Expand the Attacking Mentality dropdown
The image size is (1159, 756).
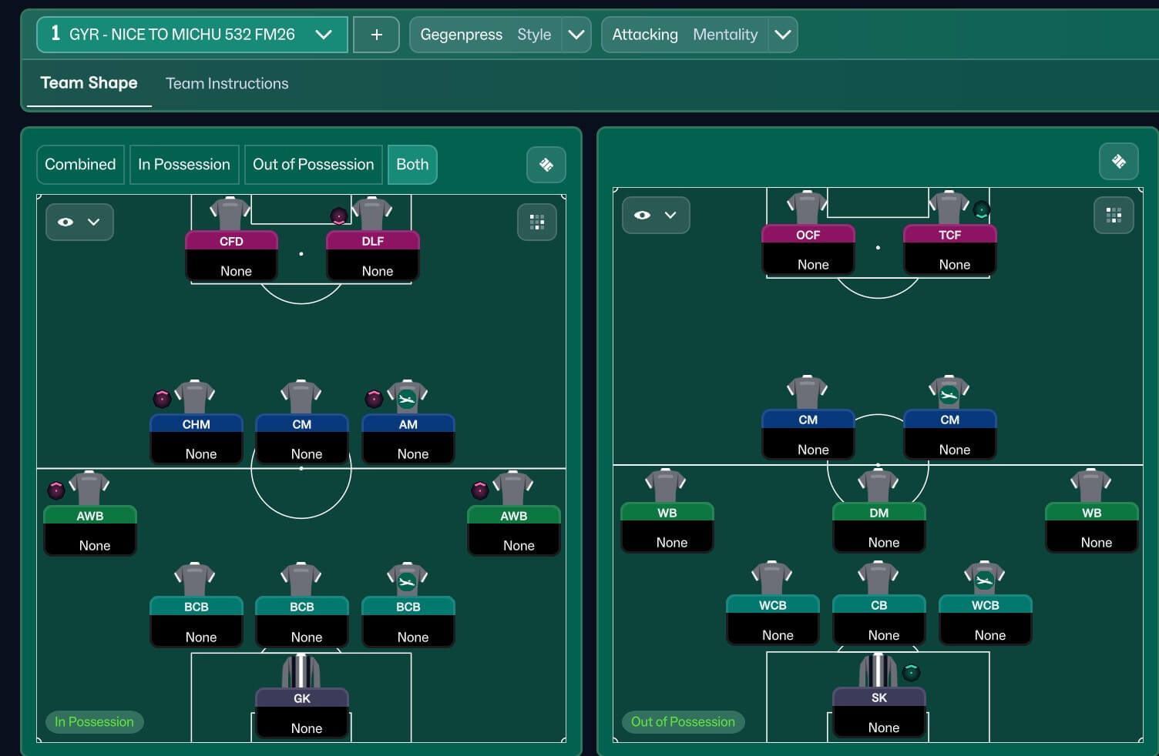click(782, 35)
